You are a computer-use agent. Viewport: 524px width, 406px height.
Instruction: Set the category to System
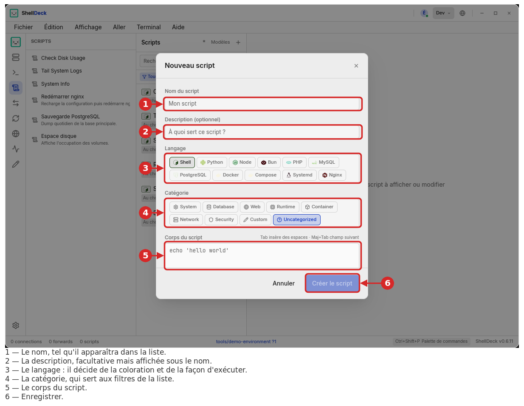[185, 207]
